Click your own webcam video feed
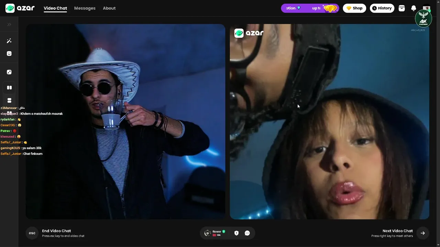The height and width of the screenshot is (247, 440). coord(125,121)
